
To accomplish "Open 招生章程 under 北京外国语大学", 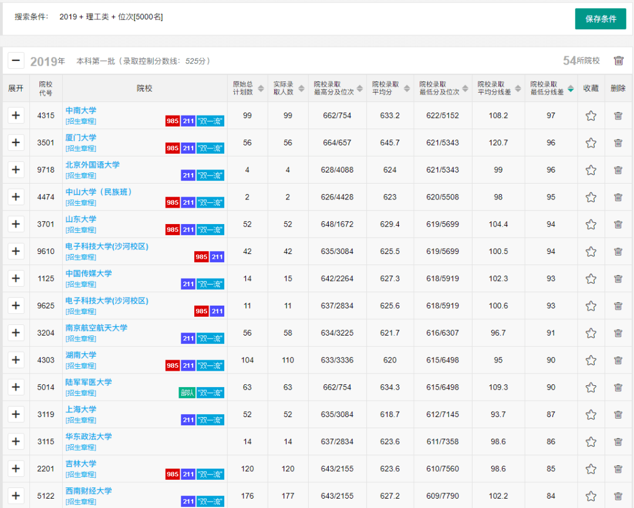I will coord(81,175).
